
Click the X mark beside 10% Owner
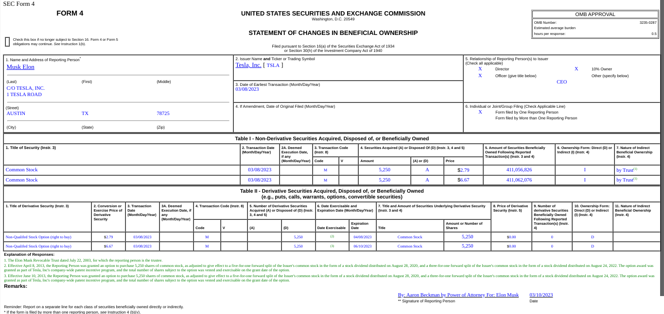577,69
